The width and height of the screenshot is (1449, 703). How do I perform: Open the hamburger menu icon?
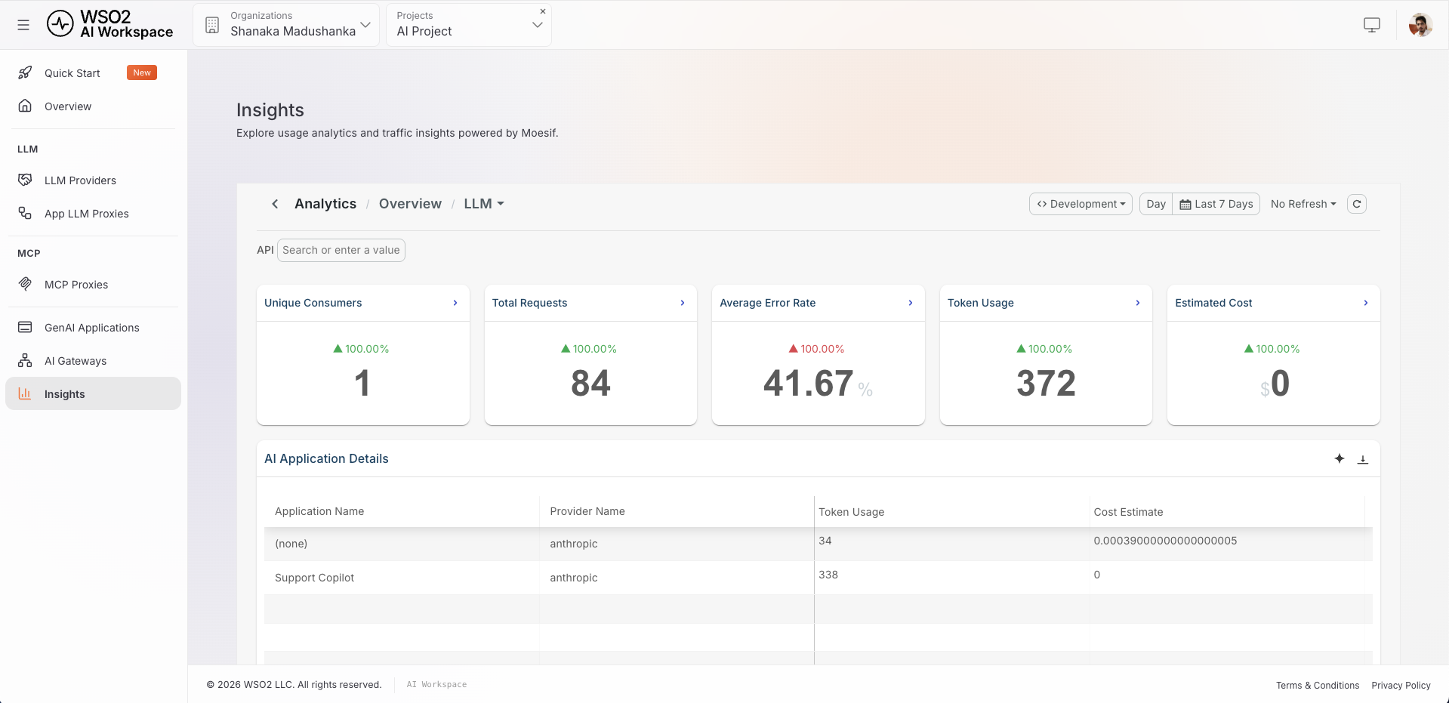point(23,25)
